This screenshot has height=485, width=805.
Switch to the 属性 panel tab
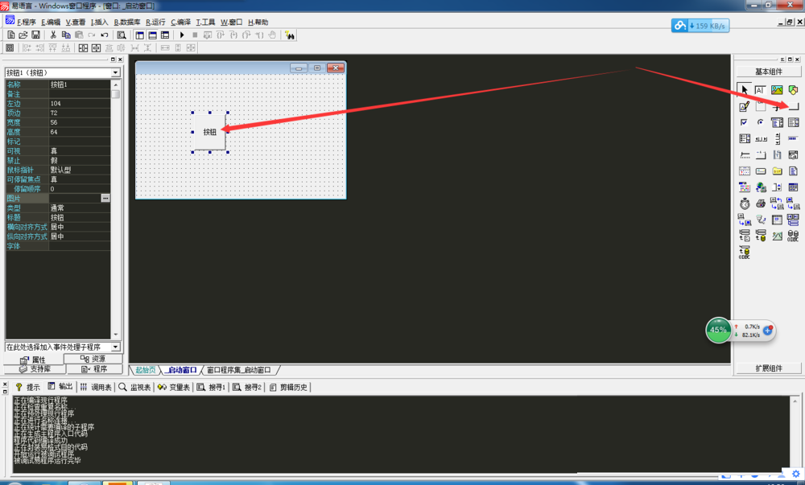coord(33,360)
